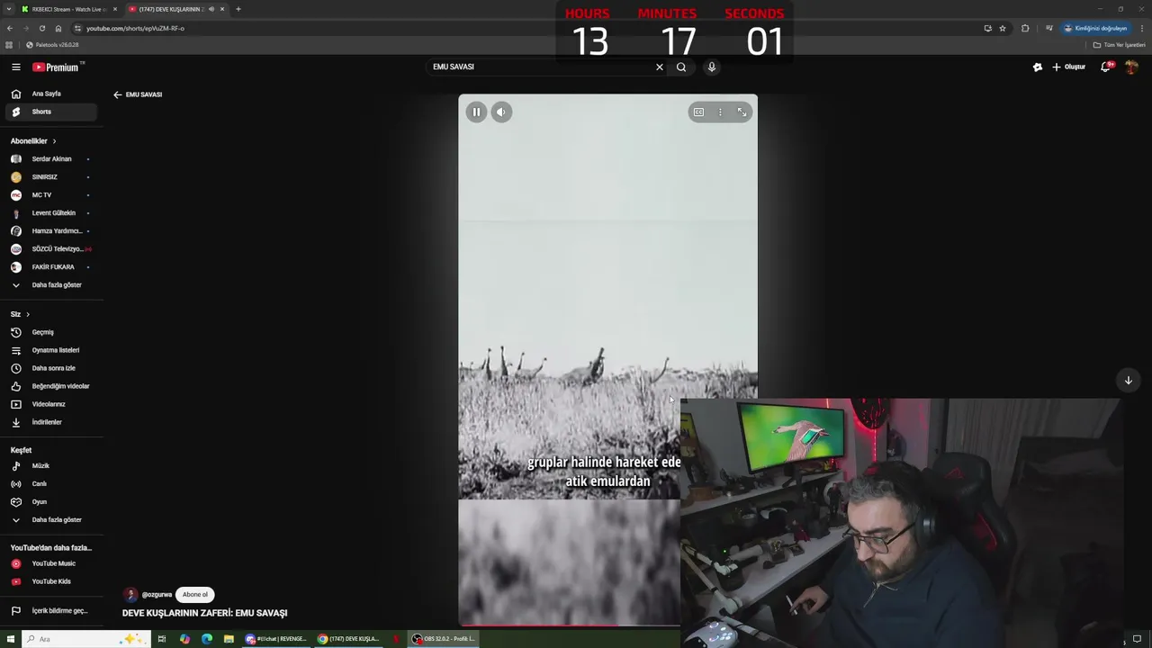
Task: Open Canlı live under Keşfet
Action: (x=52, y=484)
